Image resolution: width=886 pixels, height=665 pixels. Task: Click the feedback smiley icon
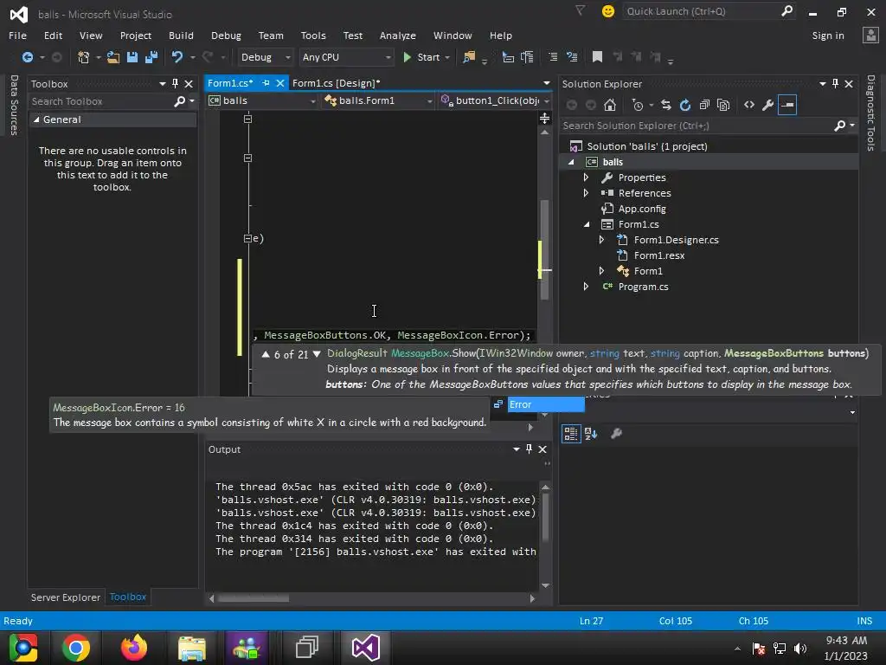pos(608,11)
